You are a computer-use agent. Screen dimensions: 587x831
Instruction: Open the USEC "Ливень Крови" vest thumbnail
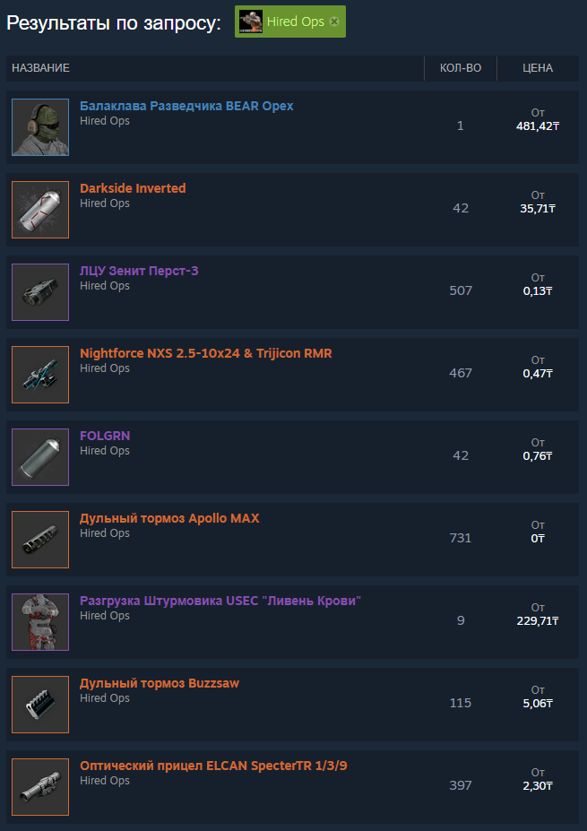tap(40, 622)
